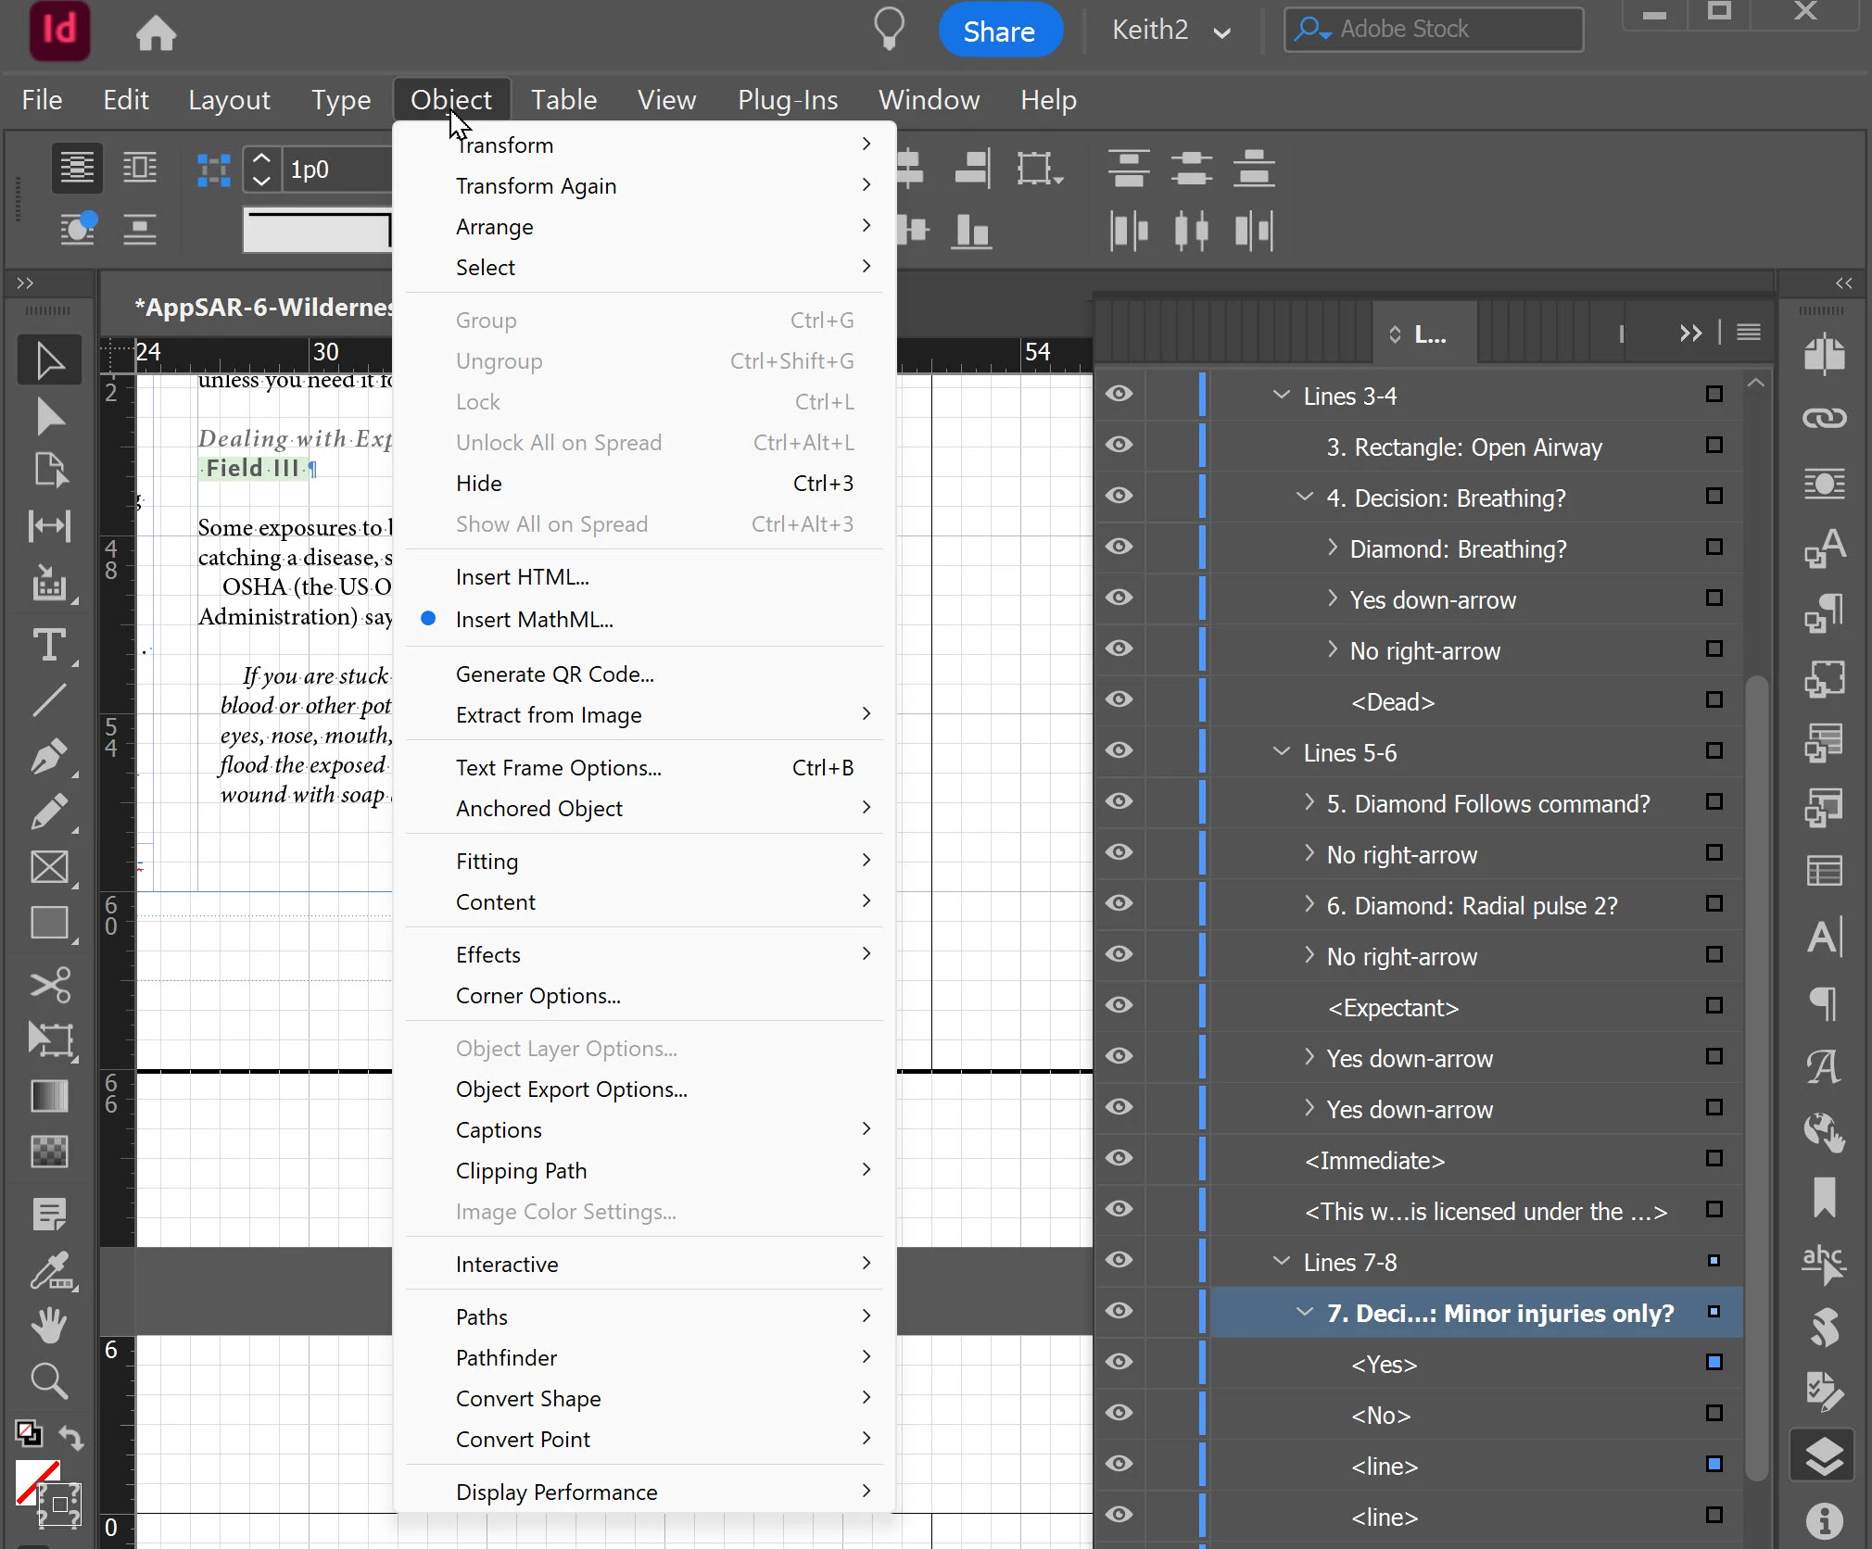Open the Layers panel icon
This screenshot has width=1872, height=1549.
coord(1823,1456)
